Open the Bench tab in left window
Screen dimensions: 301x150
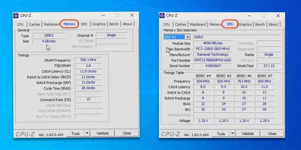(x=114, y=24)
